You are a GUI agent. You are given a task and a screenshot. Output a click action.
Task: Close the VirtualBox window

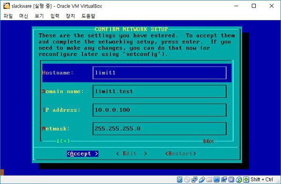[272, 6]
